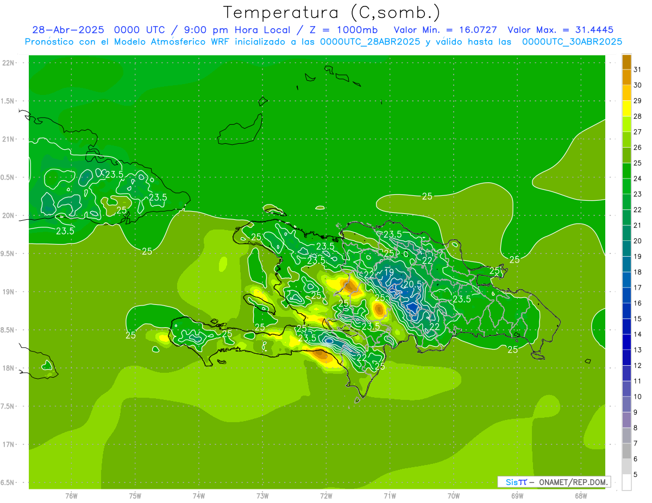Click the '0000UTC_28ABR2025' initialization time

click(x=370, y=42)
